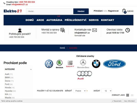Select the BMW brand logo
Screen dimensions: 137x103
click(96, 64)
